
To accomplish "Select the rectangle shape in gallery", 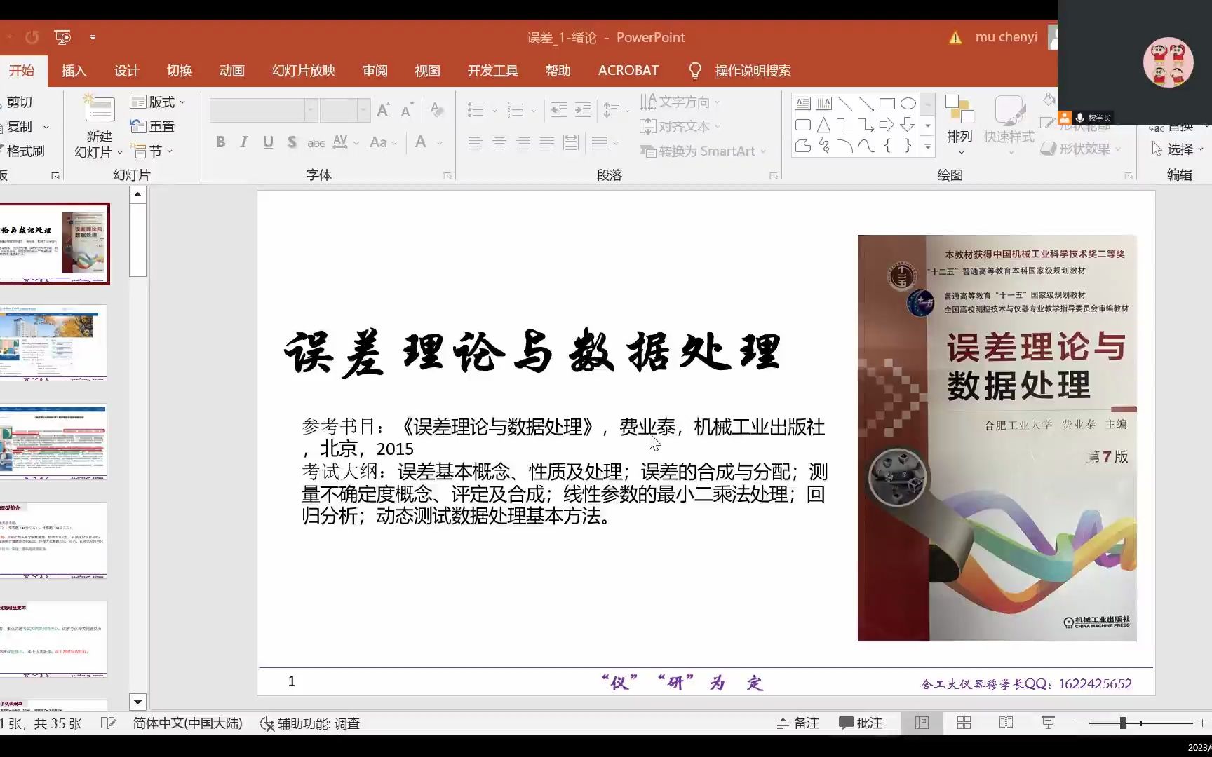I will coord(887,104).
